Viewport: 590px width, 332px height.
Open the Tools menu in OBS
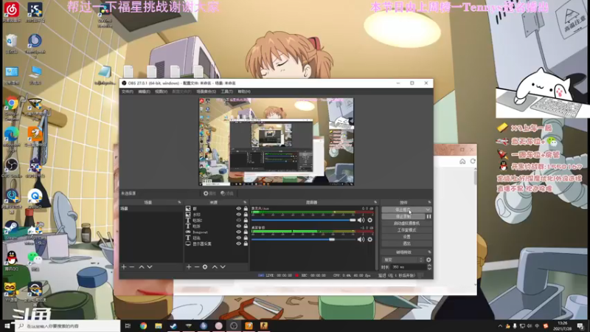pos(226,91)
